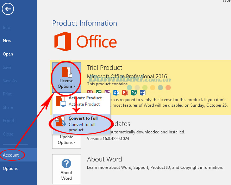The image size is (231, 185).
Task: Click the Office logo
Action: (x=86, y=41)
